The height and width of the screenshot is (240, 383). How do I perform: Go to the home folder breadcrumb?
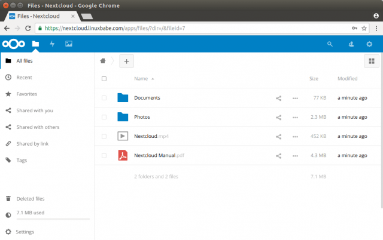coord(104,61)
